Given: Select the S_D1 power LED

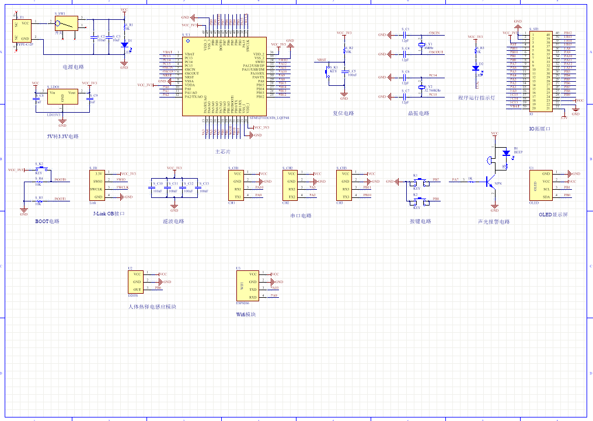Looking at the screenshot, I should [124, 44].
